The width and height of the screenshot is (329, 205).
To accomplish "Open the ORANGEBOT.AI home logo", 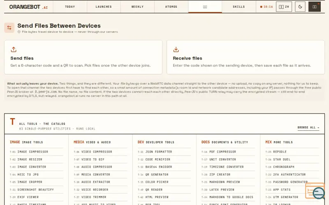I will pyautogui.click(x=28, y=7).
